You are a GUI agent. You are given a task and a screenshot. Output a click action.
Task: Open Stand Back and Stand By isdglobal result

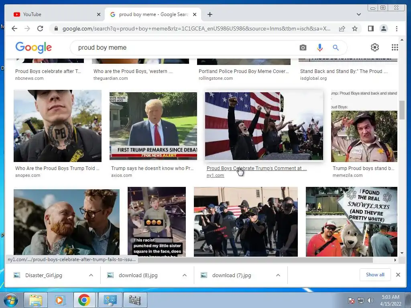[x=344, y=71]
